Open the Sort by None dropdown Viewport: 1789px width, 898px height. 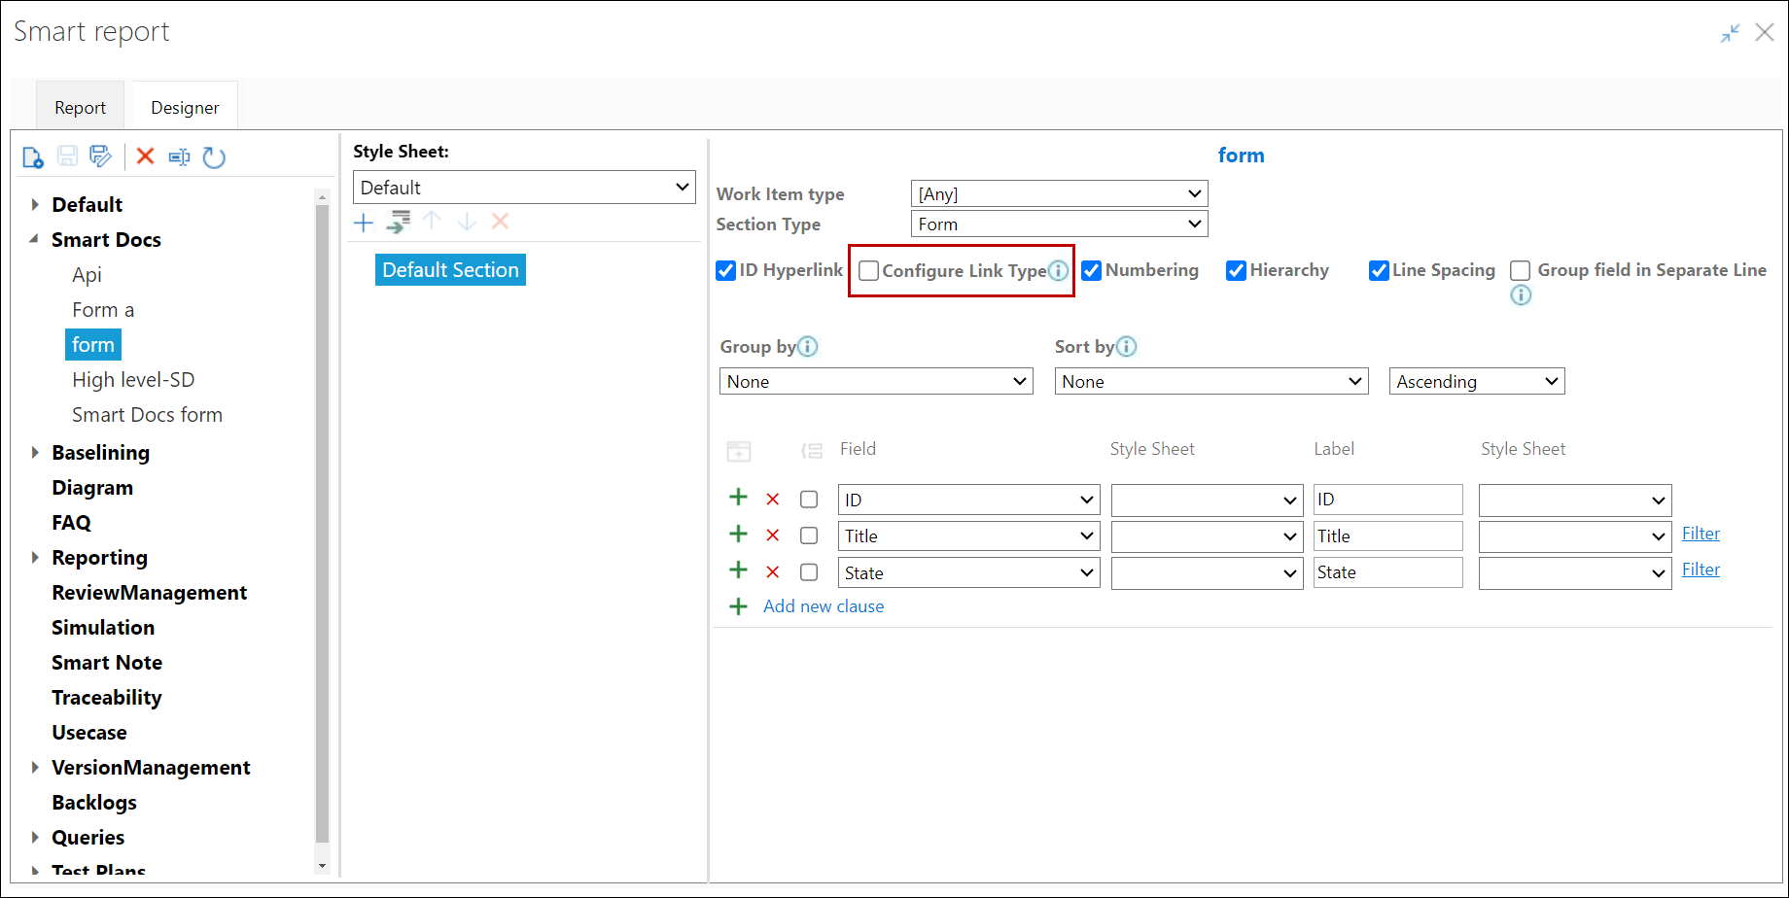1211,381
